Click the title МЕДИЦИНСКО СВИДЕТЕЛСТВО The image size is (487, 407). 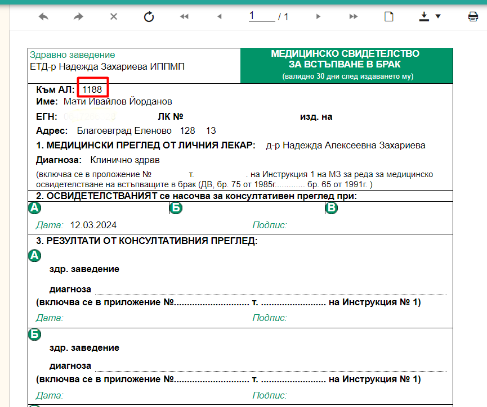coord(345,53)
